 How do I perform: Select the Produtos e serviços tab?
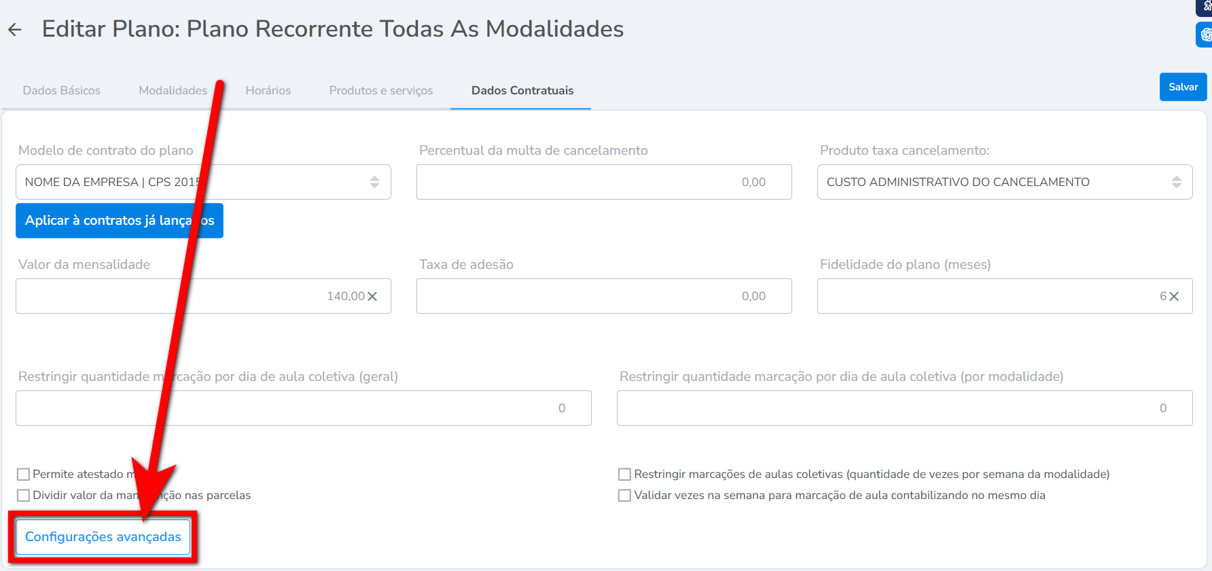click(x=380, y=90)
